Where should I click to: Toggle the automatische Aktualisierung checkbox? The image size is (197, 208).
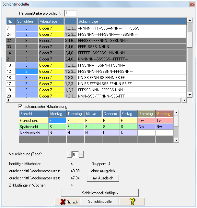coord(21,106)
